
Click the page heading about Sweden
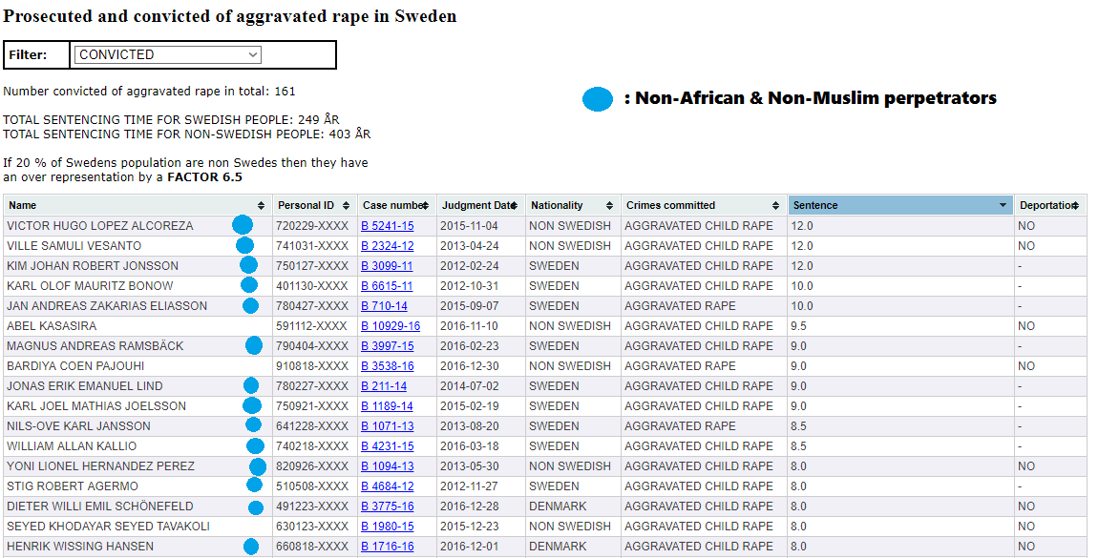tap(230, 16)
